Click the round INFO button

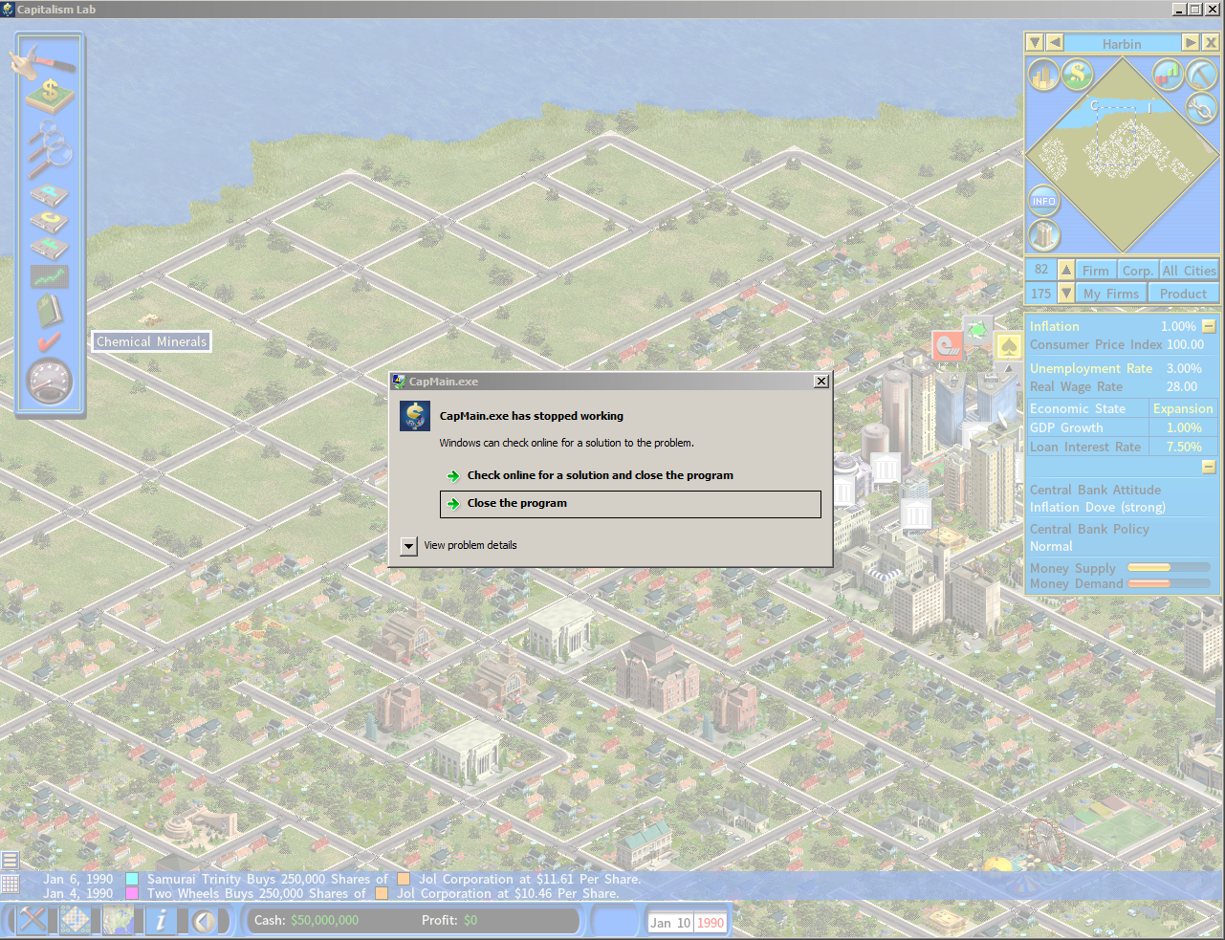tap(1043, 201)
